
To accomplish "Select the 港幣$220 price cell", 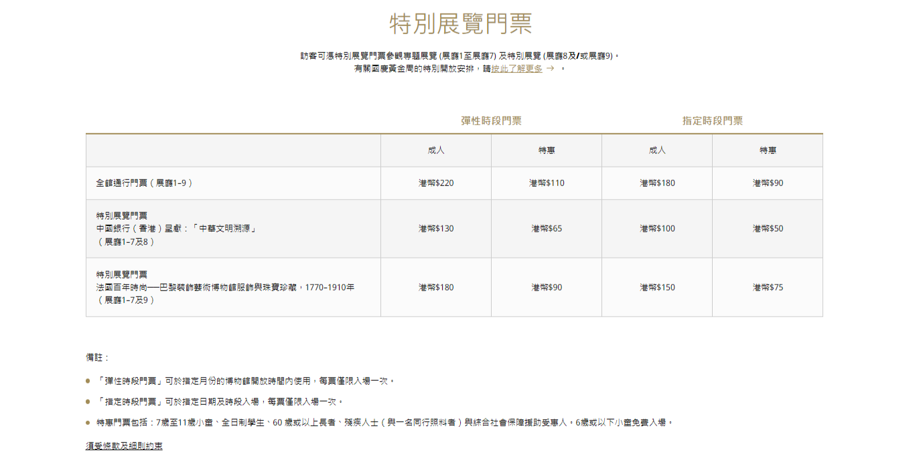I will coord(436,183).
